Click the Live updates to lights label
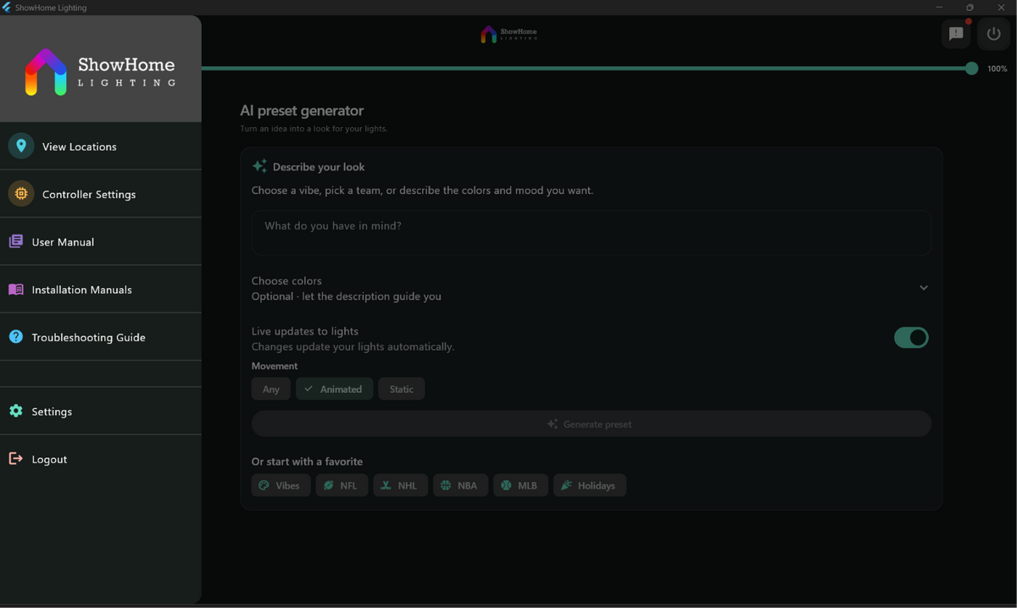The image size is (1017, 608). [x=305, y=331]
